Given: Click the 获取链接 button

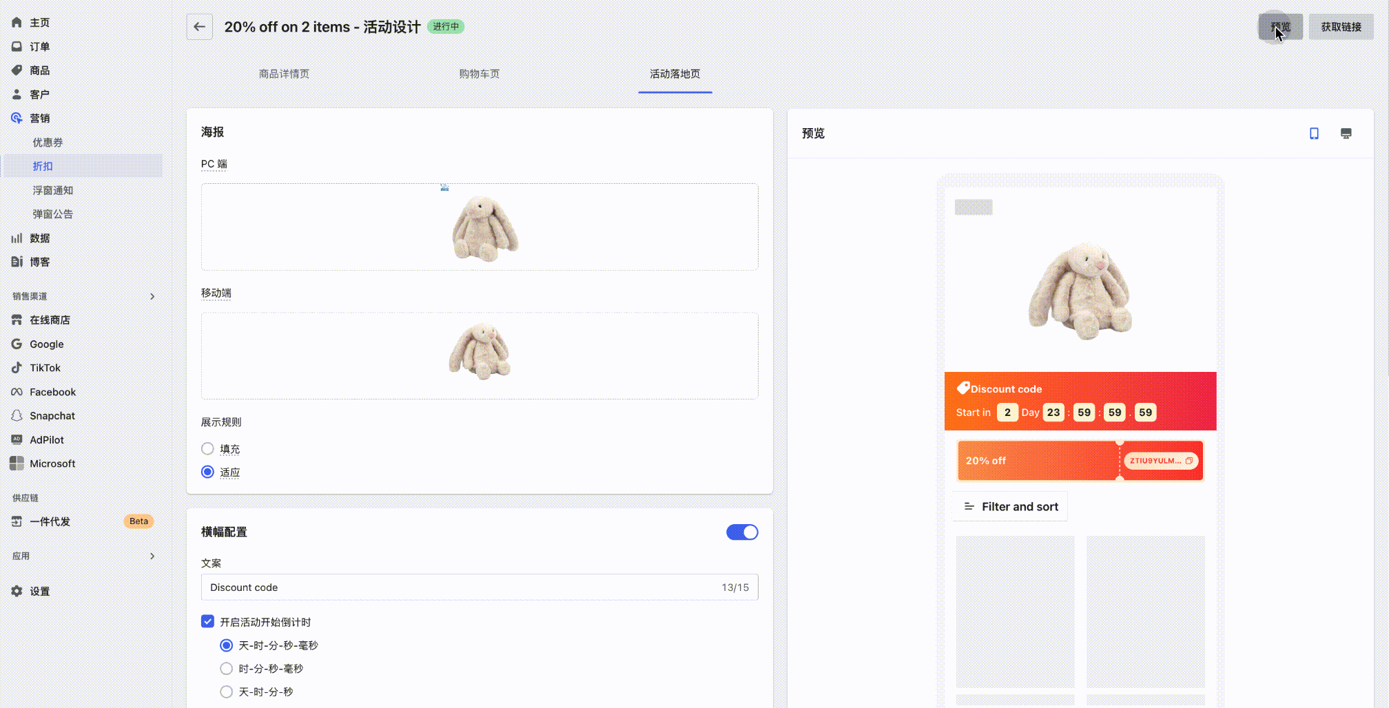Looking at the screenshot, I should pos(1341,27).
